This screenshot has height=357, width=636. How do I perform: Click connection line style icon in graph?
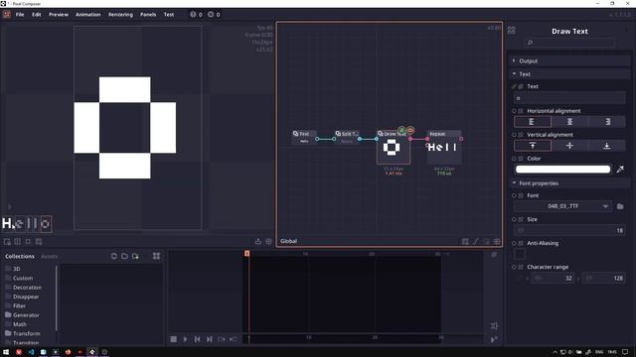pyautogui.click(x=476, y=242)
